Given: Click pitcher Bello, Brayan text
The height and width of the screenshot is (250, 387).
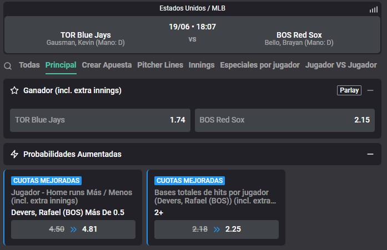Looking at the screenshot, I should tap(299, 43).
